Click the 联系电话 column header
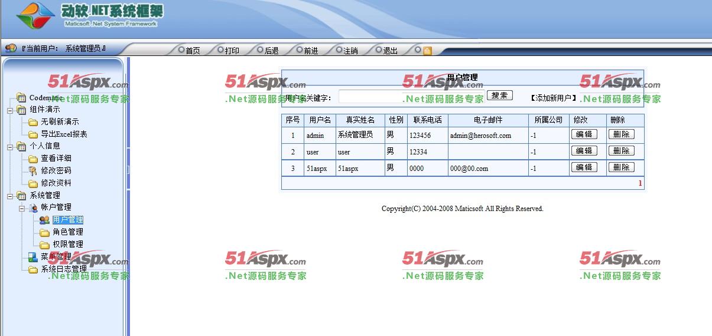This screenshot has width=712, height=336. point(428,120)
